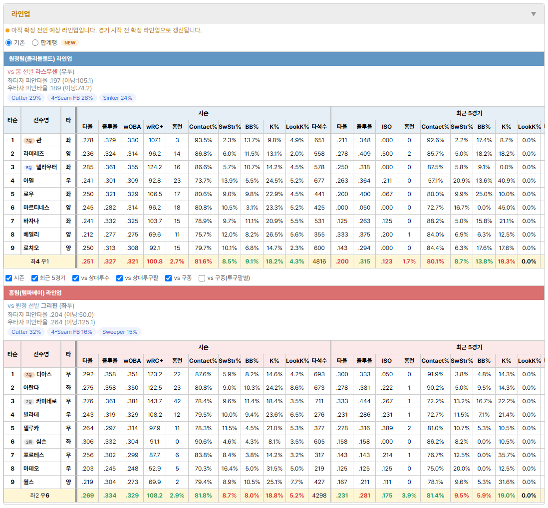Click the 2등 badge beside 카미네로
Viewport: 548px width, 508px height.
28,401
